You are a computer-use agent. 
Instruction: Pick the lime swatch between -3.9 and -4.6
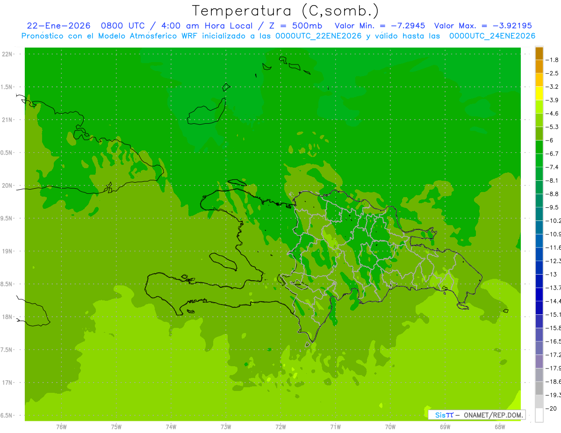pos(539,107)
